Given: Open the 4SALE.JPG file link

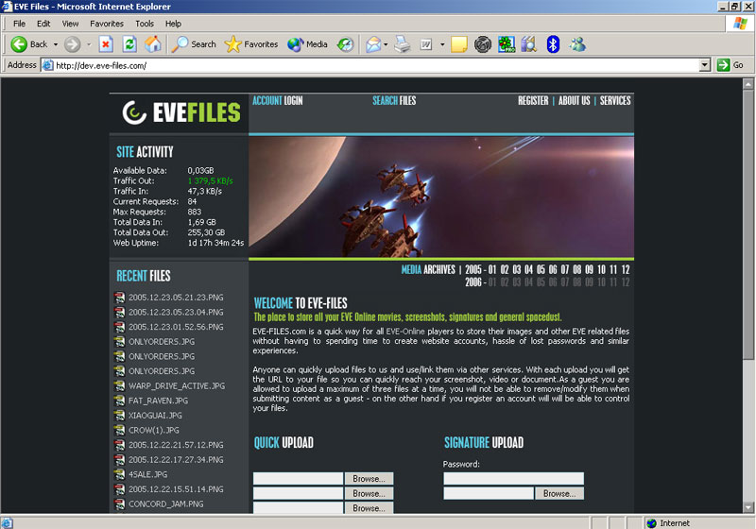Looking at the screenshot, I should coord(148,474).
